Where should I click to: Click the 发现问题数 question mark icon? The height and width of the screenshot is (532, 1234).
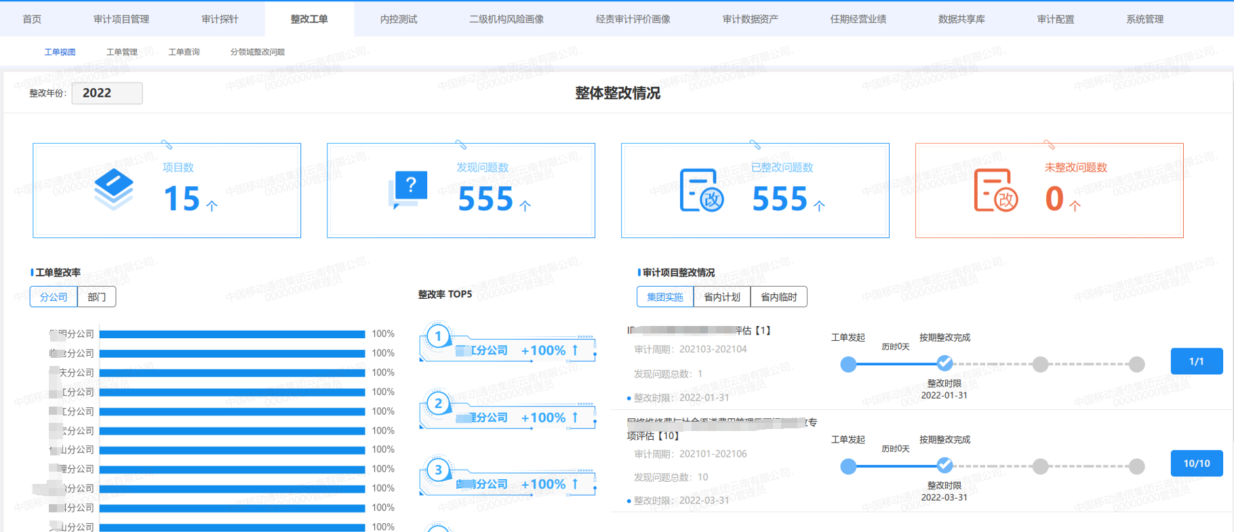click(x=408, y=189)
